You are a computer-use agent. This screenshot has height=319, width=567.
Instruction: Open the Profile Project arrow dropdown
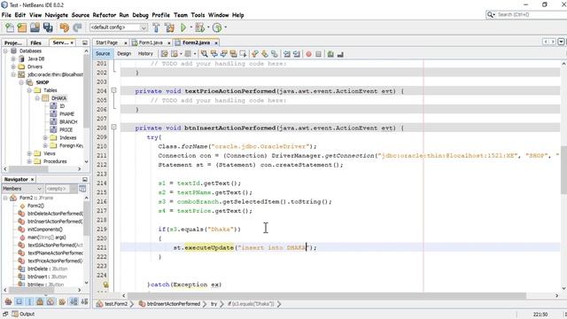coord(225,27)
